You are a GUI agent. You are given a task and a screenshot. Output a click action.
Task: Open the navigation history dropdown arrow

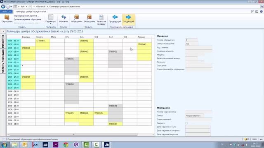tap(11, 7)
